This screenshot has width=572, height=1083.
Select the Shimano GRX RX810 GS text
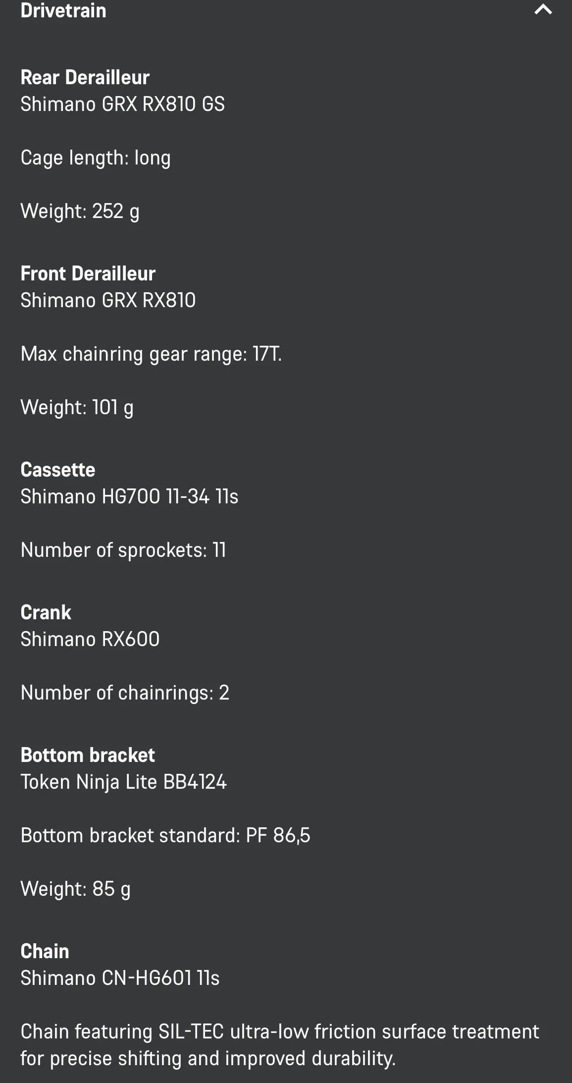coord(122,104)
